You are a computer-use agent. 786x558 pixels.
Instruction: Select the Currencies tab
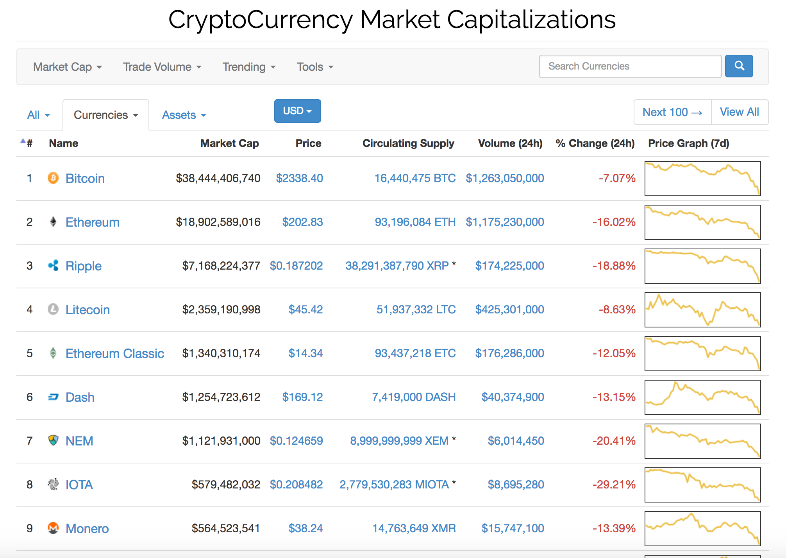pos(106,115)
